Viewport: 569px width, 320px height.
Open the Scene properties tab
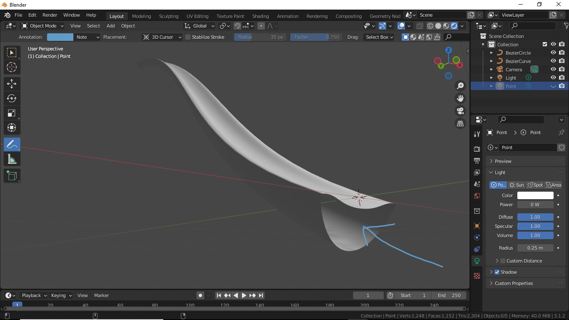(x=477, y=184)
